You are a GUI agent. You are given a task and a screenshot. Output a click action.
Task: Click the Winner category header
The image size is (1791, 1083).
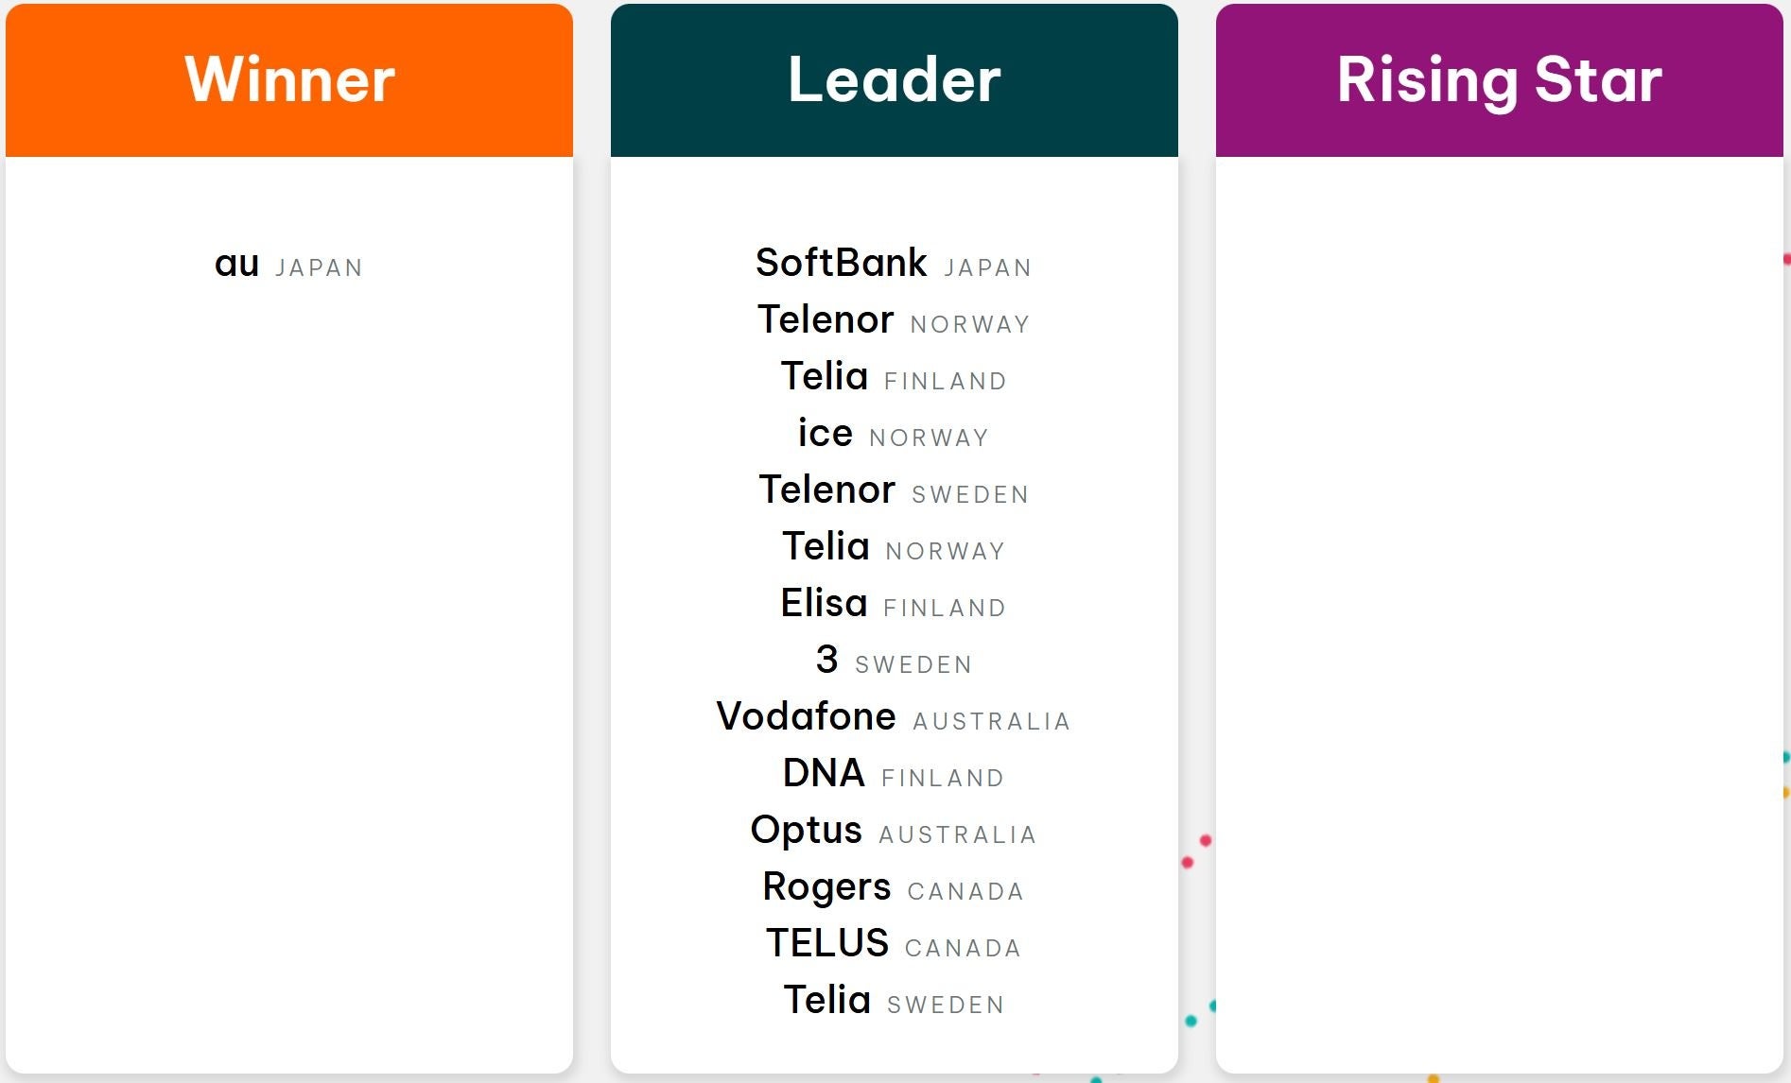point(289,79)
